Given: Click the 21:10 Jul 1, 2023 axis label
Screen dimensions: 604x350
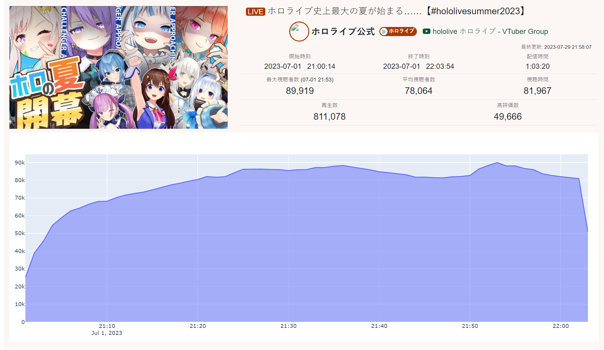Looking at the screenshot, I should [x=107, y=329].
